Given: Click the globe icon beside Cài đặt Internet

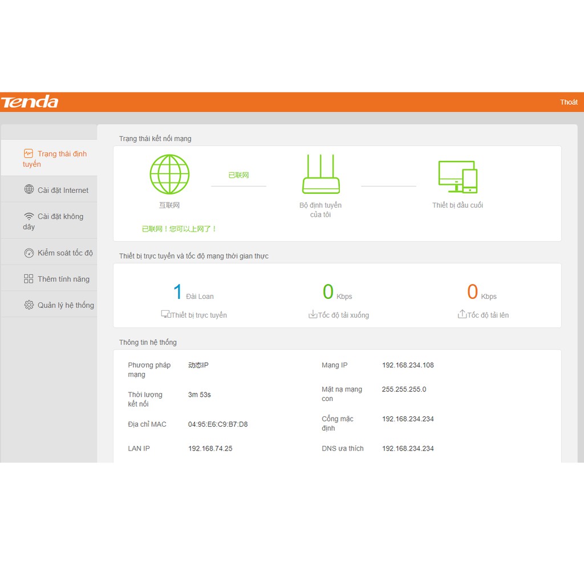Looking at the screenshot, I should tap(30, 189).
